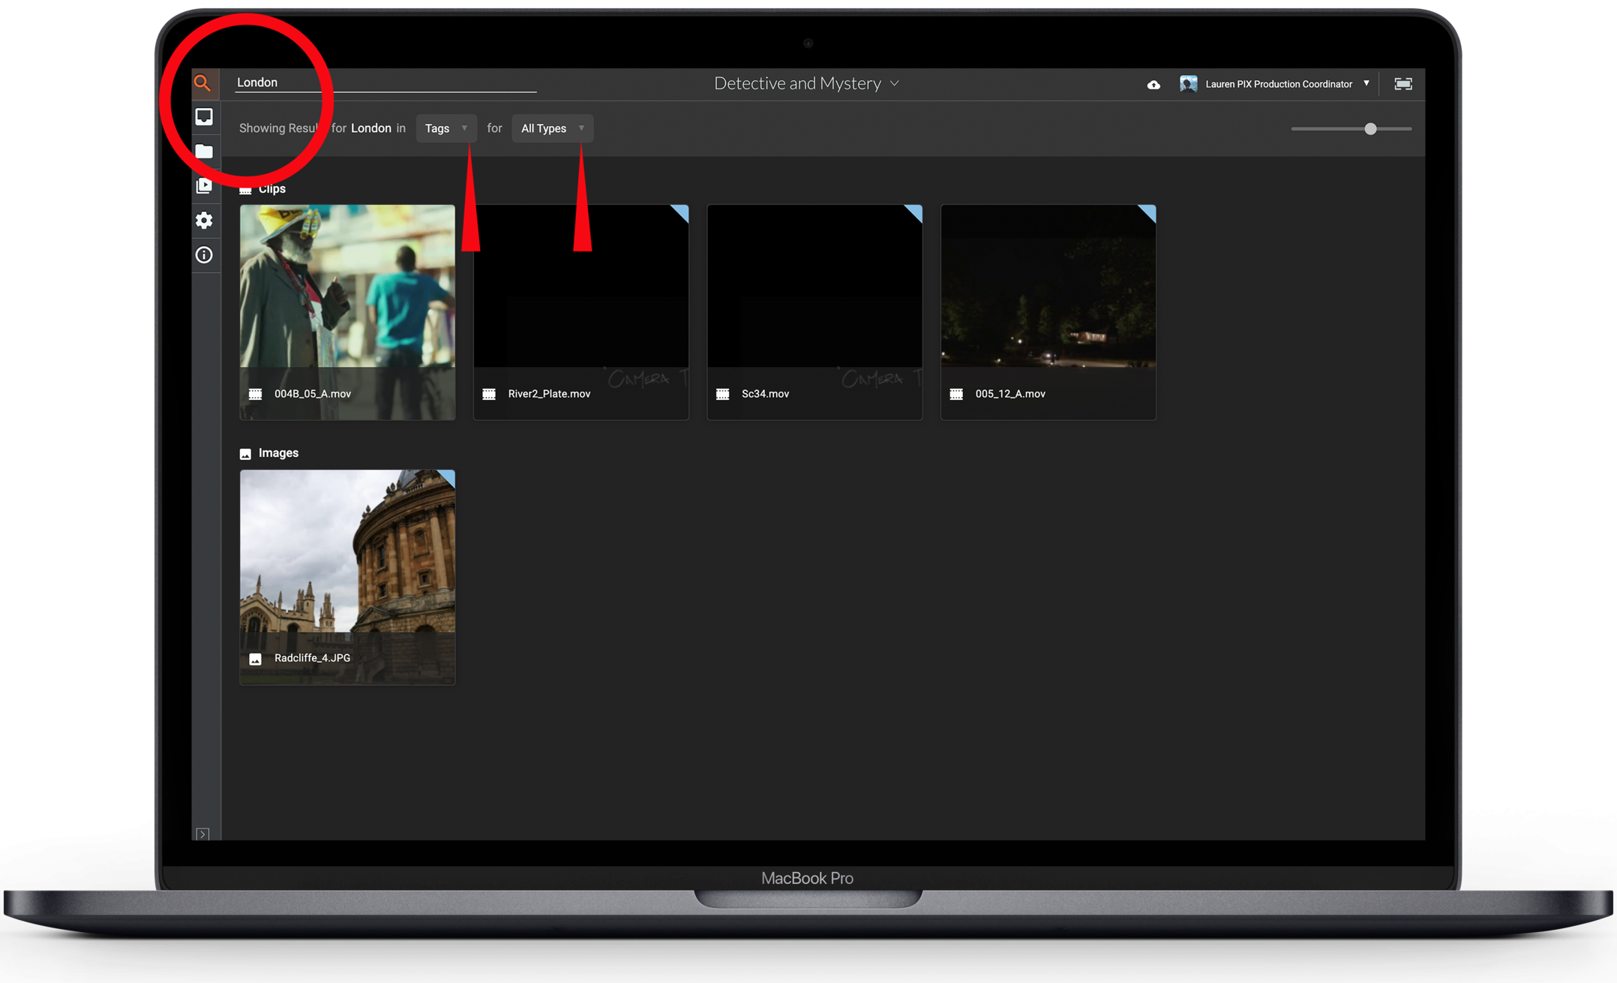This screenshot has width=1617, height=983.
Task: Click the info circle sidebar icon
Action: pyautogui.click(x=204, y=255)
